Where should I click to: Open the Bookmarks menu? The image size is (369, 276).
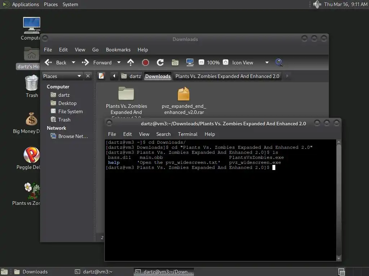coord(118,50)
